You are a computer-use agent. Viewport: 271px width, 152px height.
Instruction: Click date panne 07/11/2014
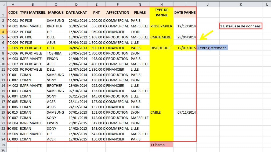tap(185, 112)
